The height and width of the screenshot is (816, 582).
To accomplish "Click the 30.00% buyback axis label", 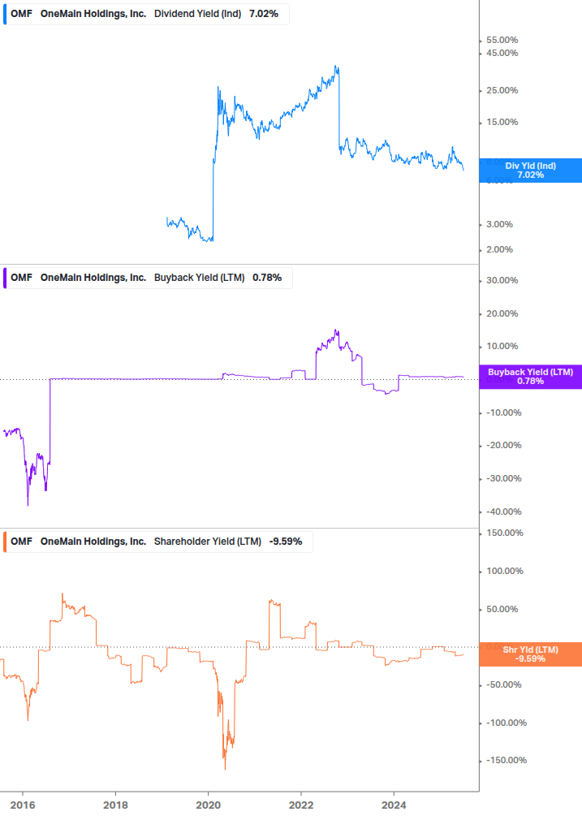I will click(502, 280).
